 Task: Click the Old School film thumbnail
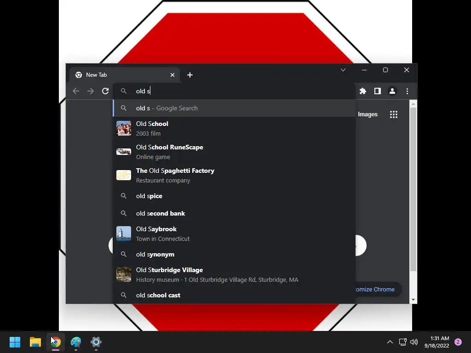pyautogui.click(x=124, y=128)
